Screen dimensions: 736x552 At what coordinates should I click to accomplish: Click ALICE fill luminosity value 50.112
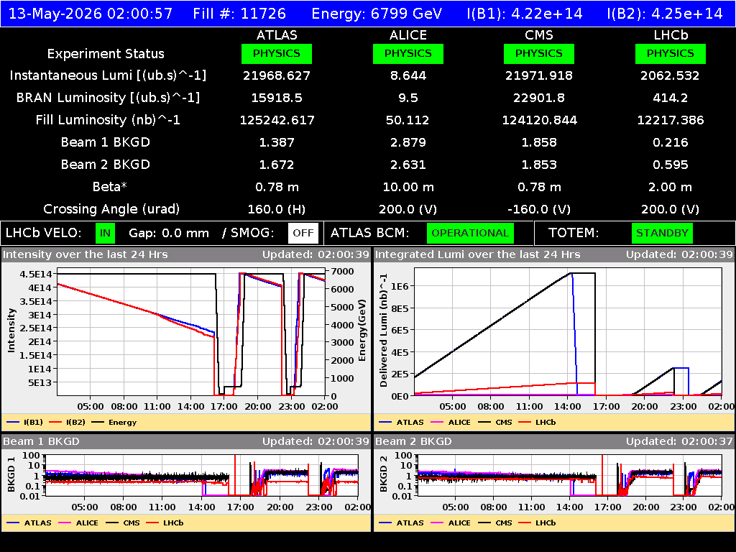pos(408,120)
